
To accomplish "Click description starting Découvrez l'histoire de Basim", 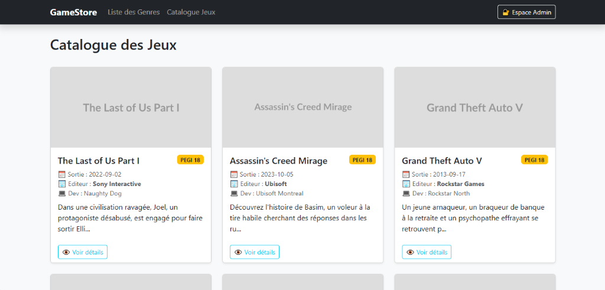I will pyautogui.click(x=300, y=219).
